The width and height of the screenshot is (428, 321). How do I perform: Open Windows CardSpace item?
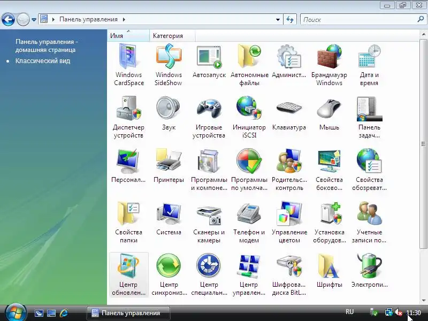(x=128, y=65)
